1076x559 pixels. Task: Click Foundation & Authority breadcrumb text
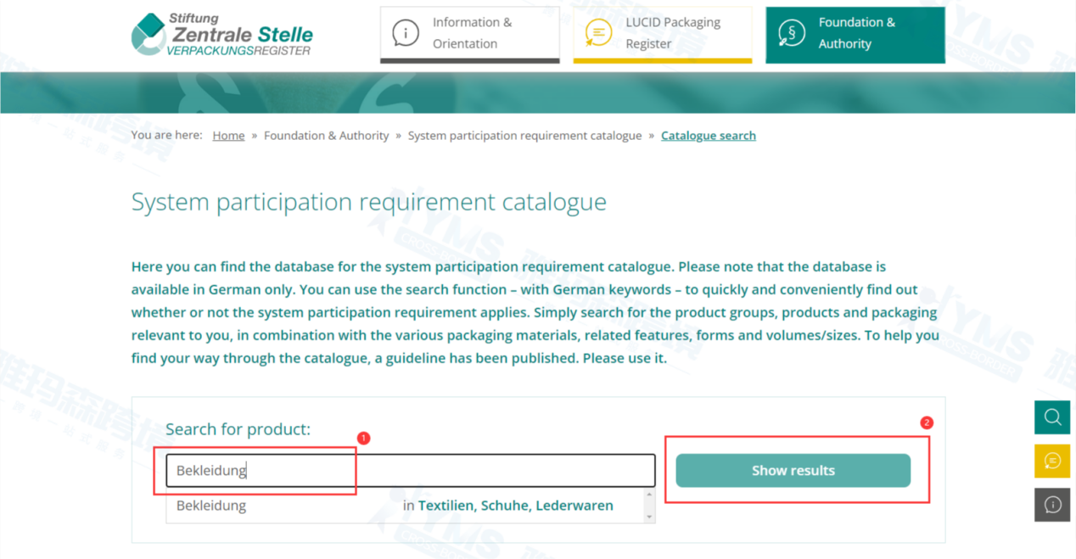click(x=326, y=136)
